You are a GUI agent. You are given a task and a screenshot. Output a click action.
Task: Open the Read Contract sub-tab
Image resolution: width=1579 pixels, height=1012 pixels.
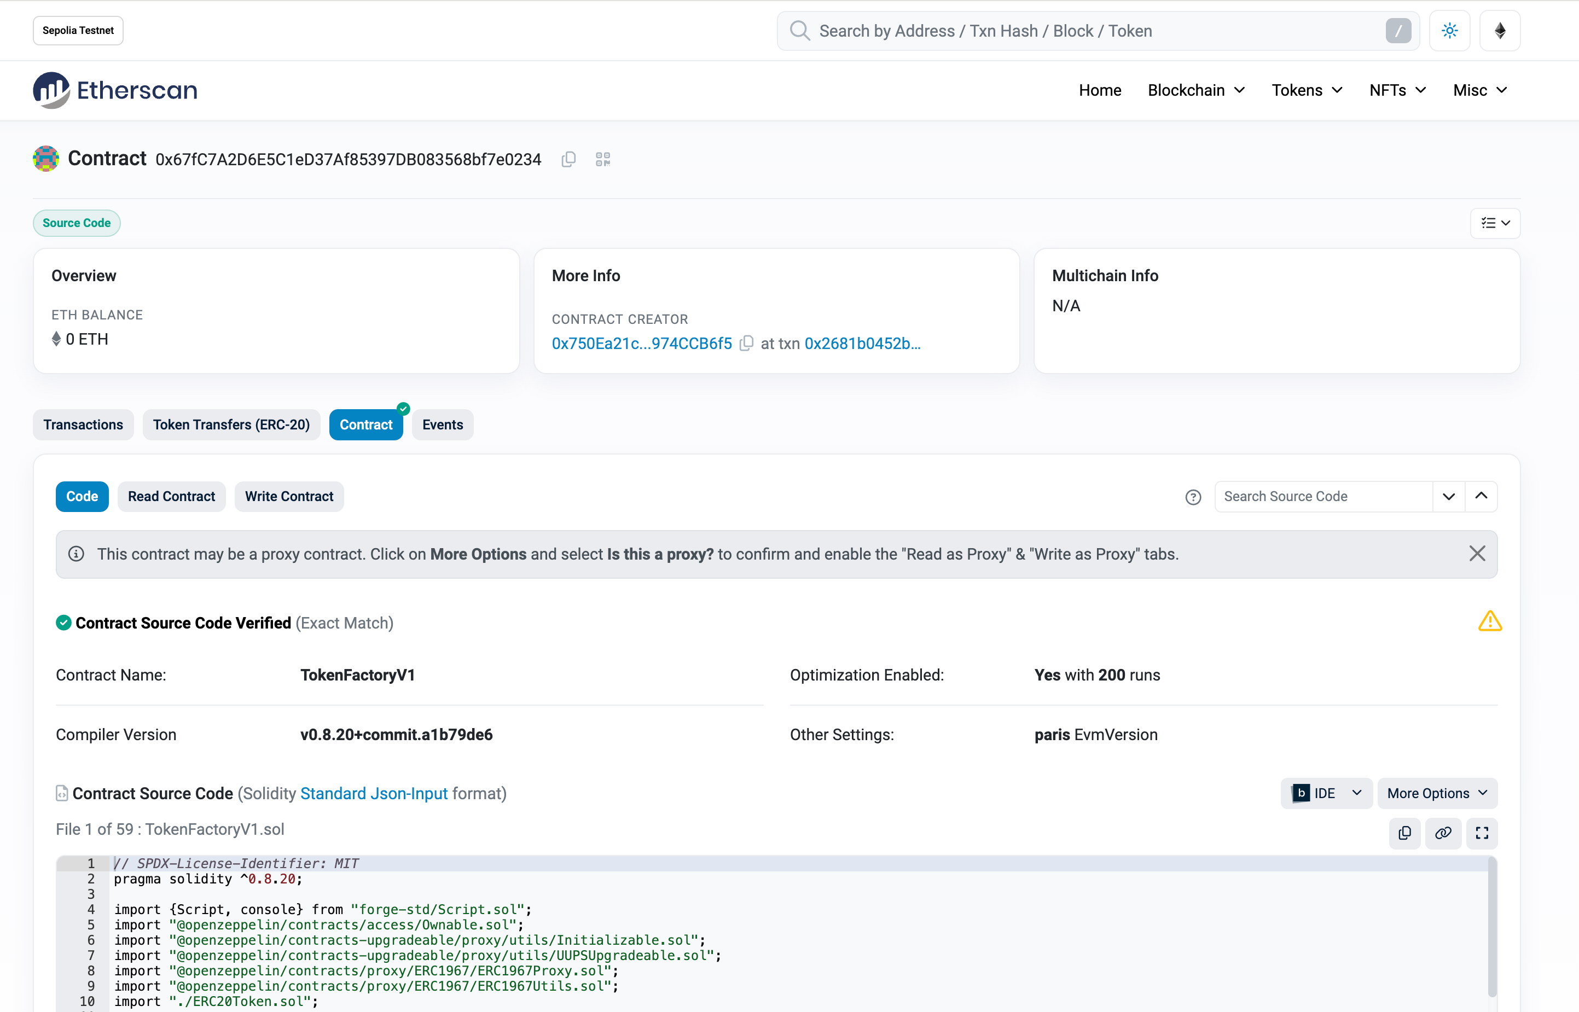point(171,497)
